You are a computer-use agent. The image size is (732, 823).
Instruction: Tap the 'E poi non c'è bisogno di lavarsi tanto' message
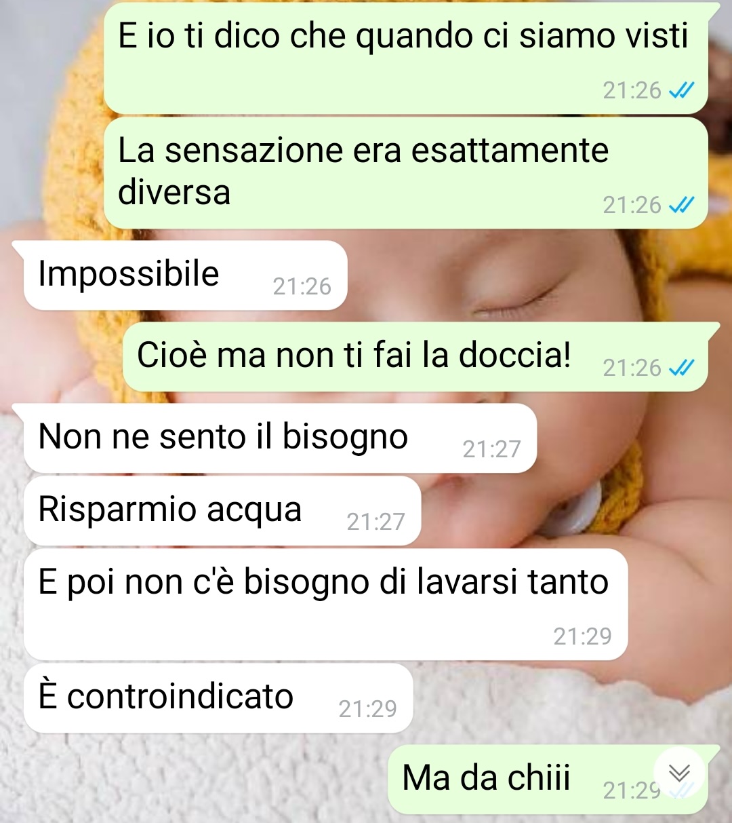(x=325, y=605)
